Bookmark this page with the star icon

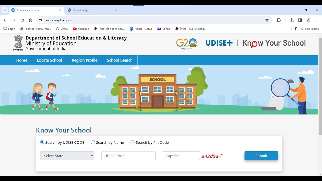click(x=267, y=20)
